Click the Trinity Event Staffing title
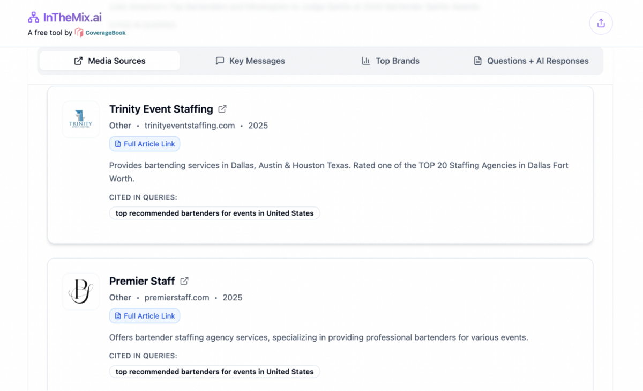643x391 pixels. (161, 109)
